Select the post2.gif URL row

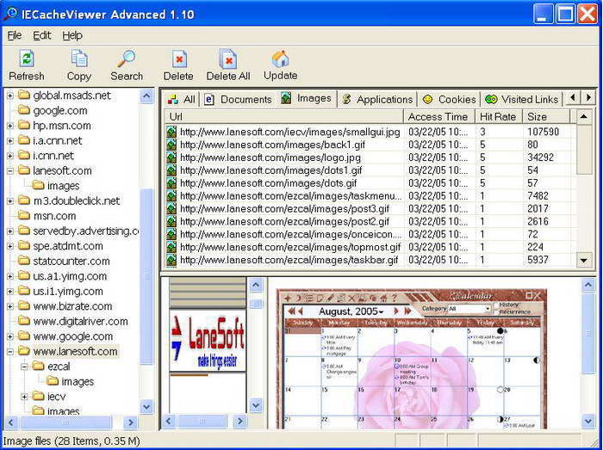284,221
